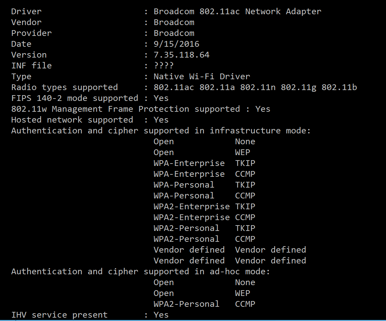Viewport: 386px width, 321px height.
Task: Click the Broadcom 802.11ac Network Adapter driver name
Action: click(237, 12)
